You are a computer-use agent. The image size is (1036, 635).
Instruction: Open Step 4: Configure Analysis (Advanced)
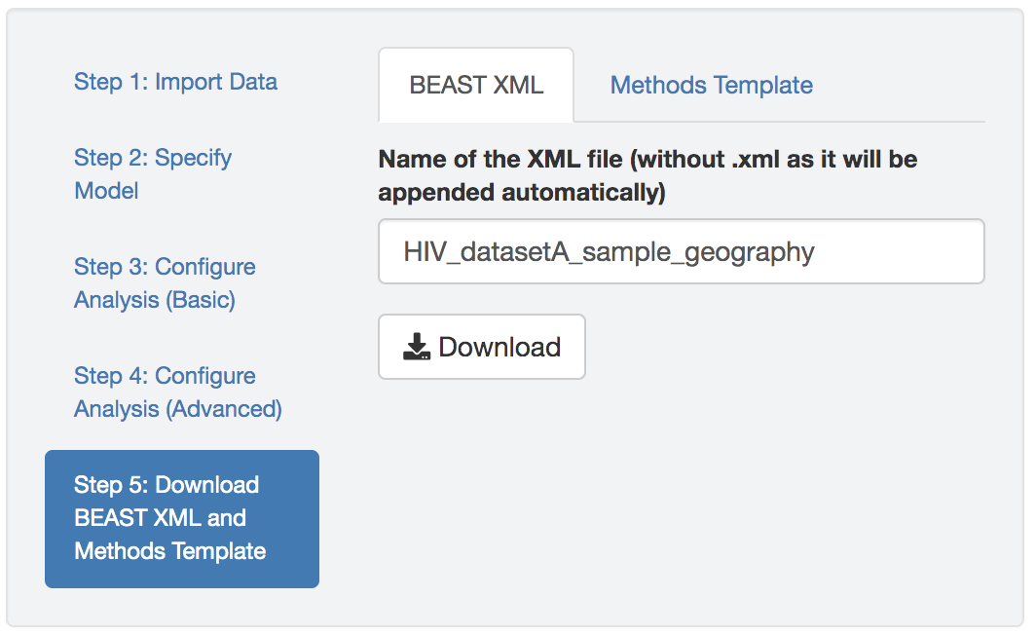pos(178,392)
